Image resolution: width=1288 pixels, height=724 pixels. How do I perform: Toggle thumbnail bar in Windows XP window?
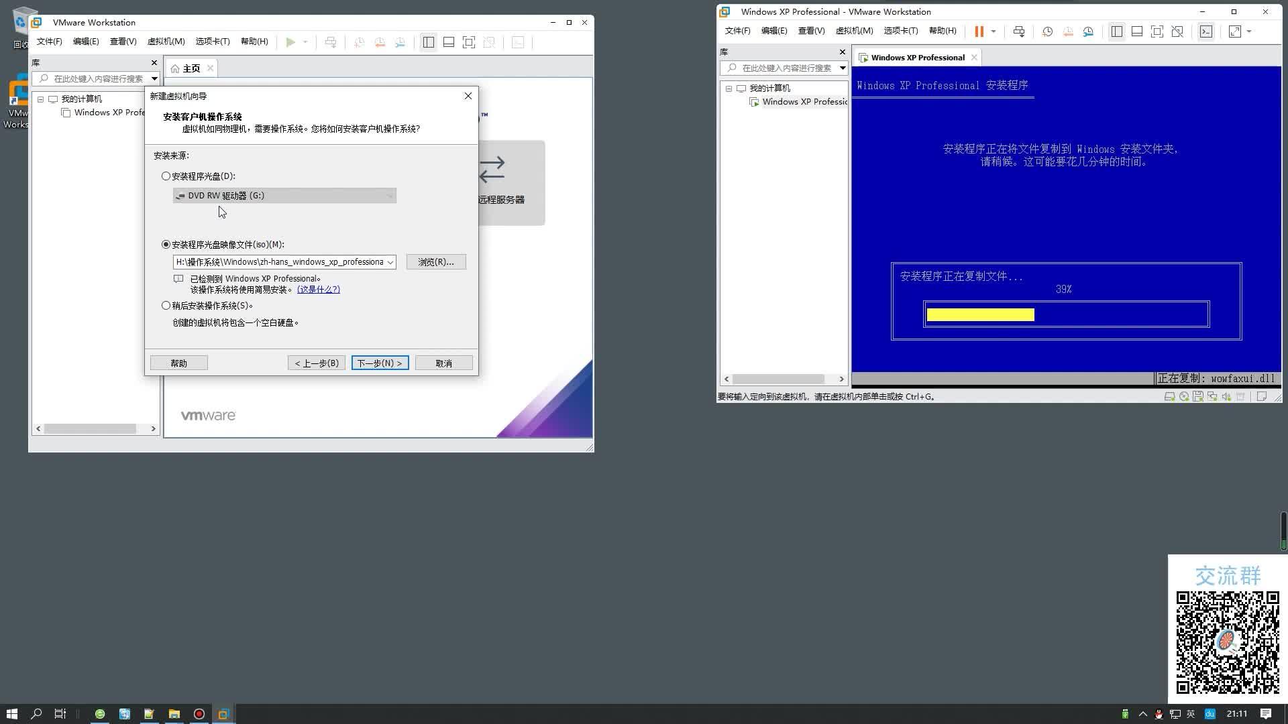1137,32
